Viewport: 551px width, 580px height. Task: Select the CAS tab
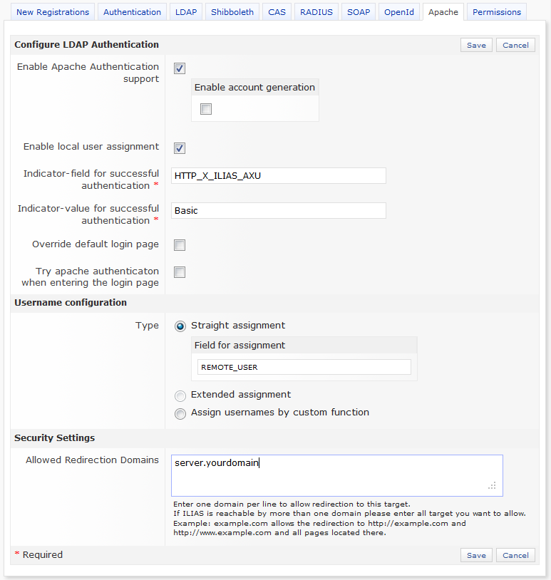click(277, 12)
